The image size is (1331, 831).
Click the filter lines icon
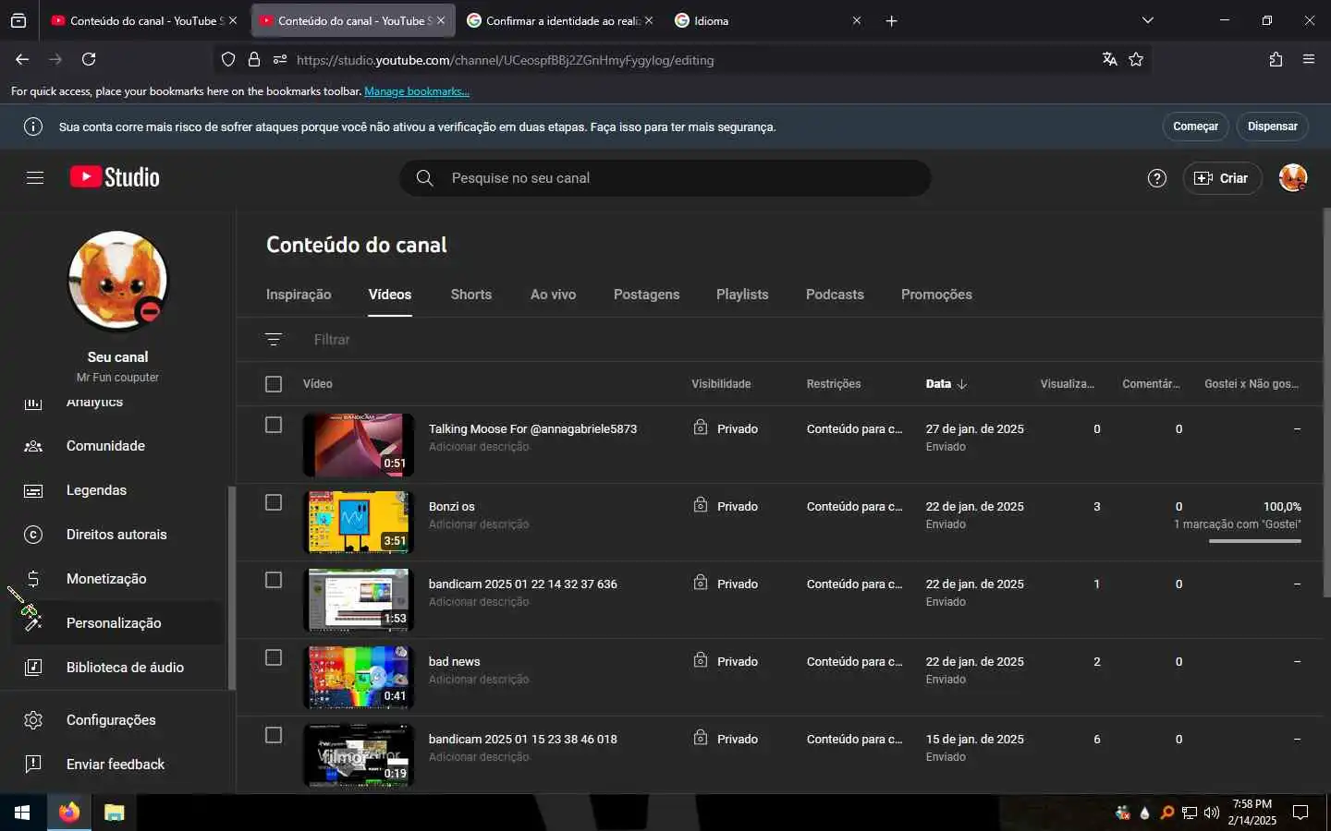click(x=274, y=340)
